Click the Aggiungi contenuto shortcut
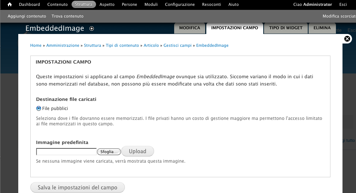 (x=27, y=16)
